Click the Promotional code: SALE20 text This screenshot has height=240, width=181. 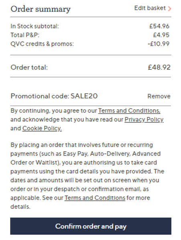click(54, 96)
